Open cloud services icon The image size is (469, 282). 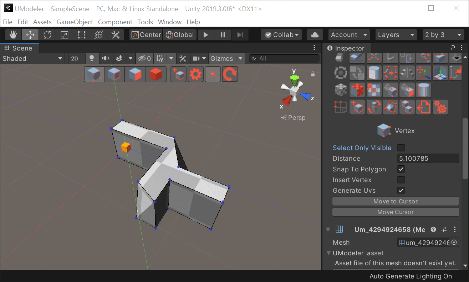tap(315, 35)
